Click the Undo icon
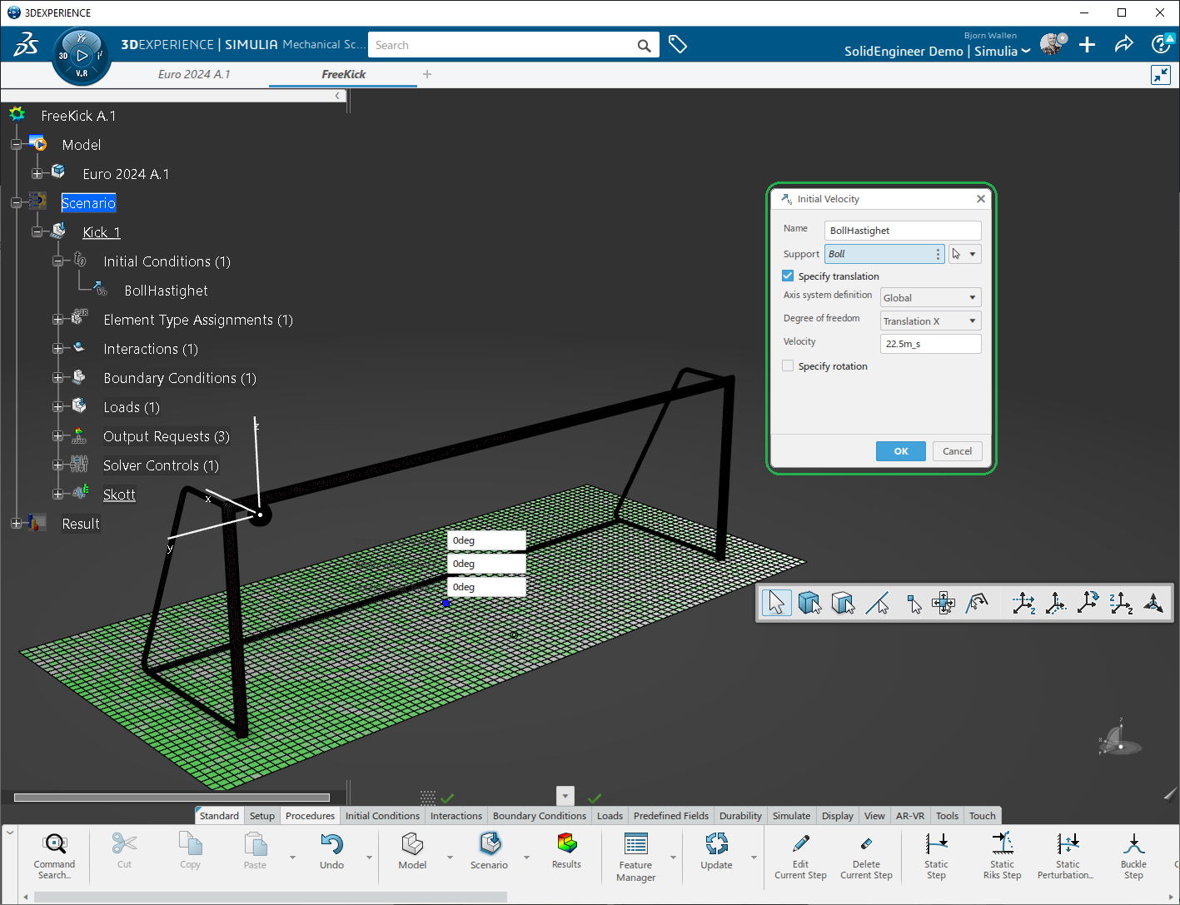The image size is (1180, 905). coord(331,844)
